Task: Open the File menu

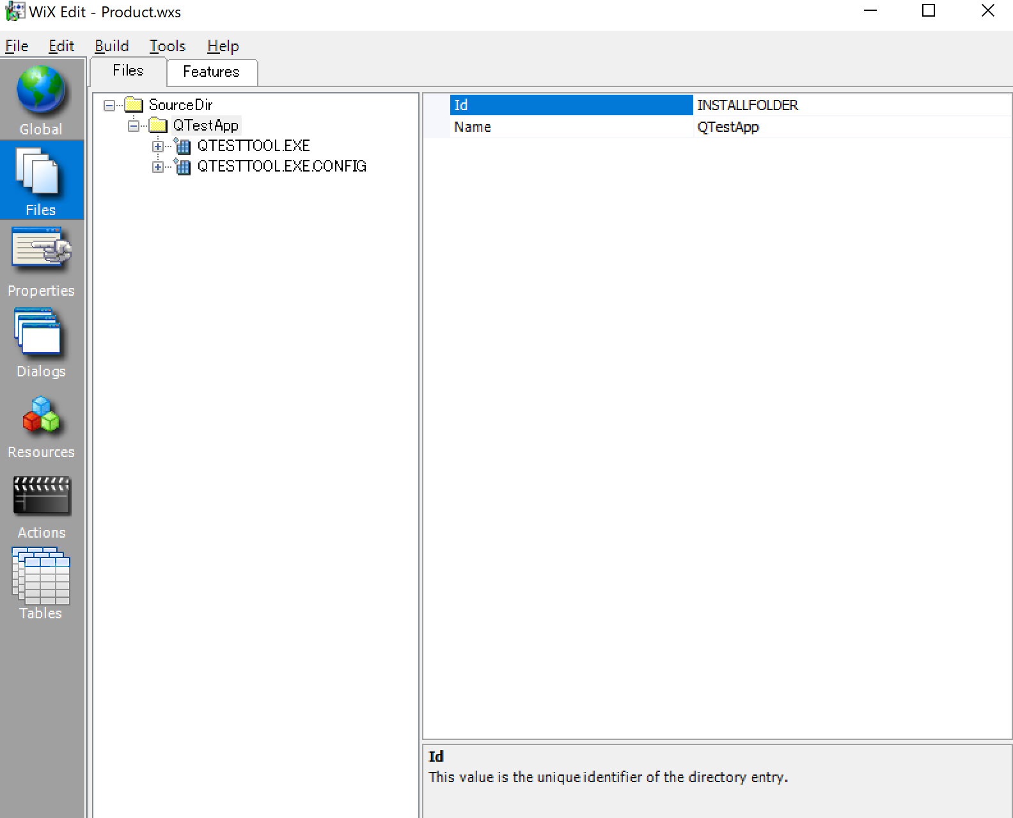Action: pyautogui.click(x=17, y=46)
